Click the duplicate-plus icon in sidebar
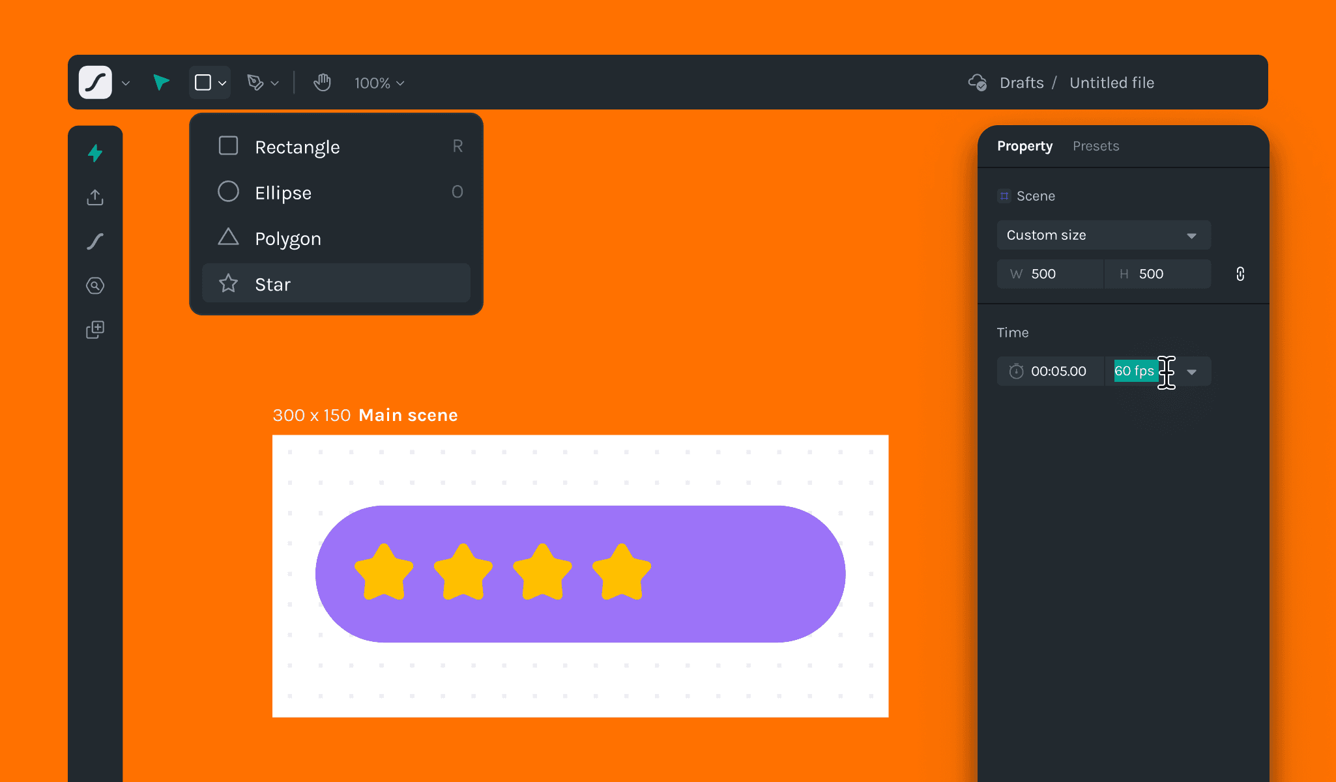This screenshot has width=1336, height=782. [x=95, y=330]
